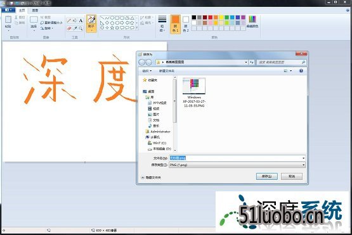The height and width of the screenshot is (235, 352).
Task: Toggle Hide Folders in the save dialog
Action: [151, 177]
